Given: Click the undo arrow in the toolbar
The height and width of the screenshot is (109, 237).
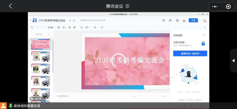Looking at the screenshot, I should [32, 27].
